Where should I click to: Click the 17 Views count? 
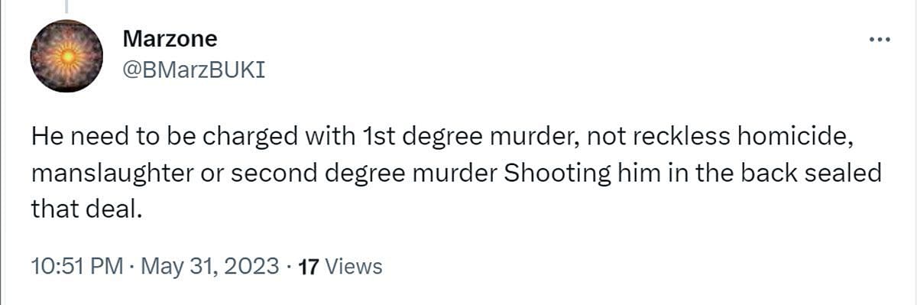339,266
